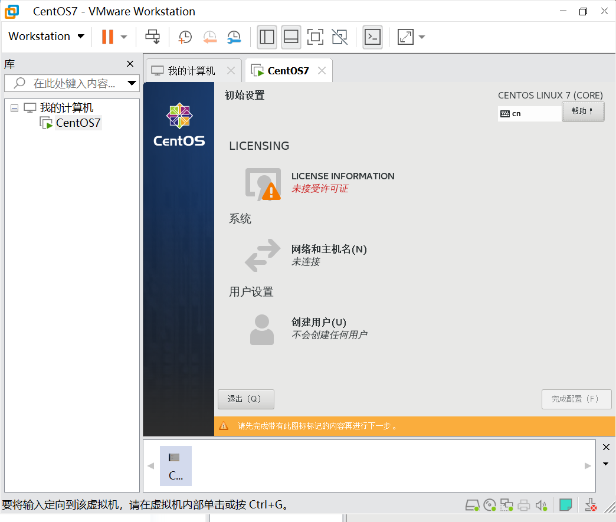The width and height of the screenshot is (616, 522).
Task: Open the library search filter dropdown arrow
Action: pyautogui.click(x=132, y=83)
